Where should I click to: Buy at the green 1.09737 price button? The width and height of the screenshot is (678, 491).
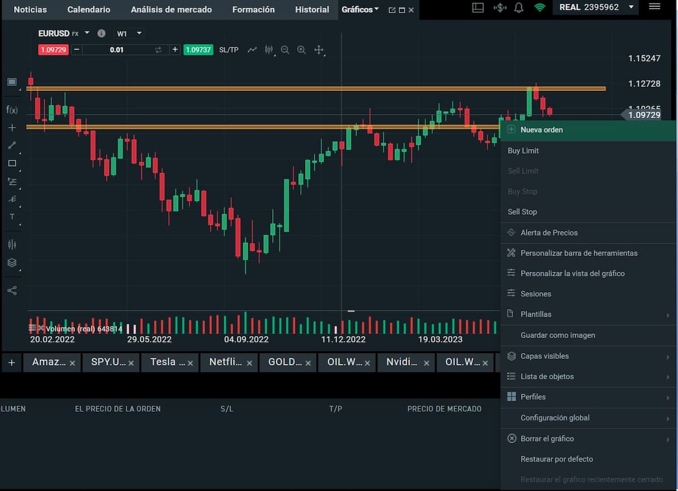click(198, 50)
